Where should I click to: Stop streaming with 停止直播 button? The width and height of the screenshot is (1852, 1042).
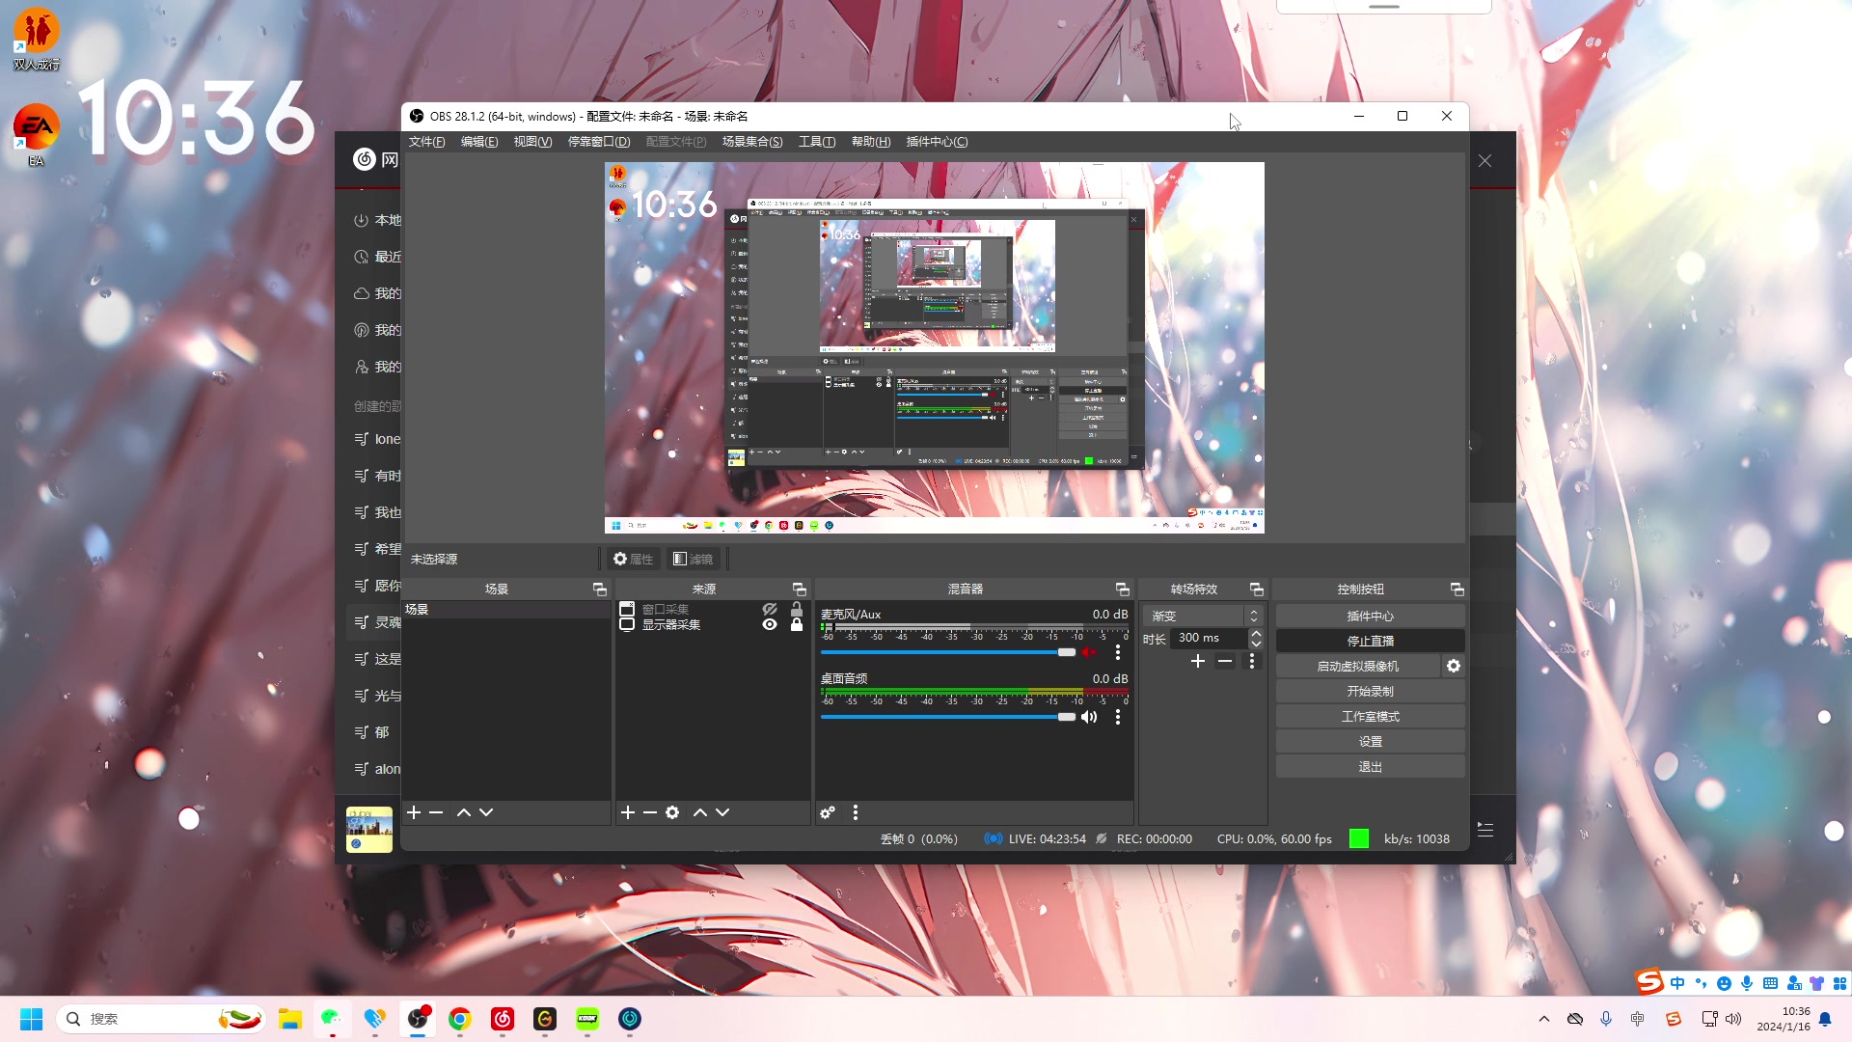1370,641
